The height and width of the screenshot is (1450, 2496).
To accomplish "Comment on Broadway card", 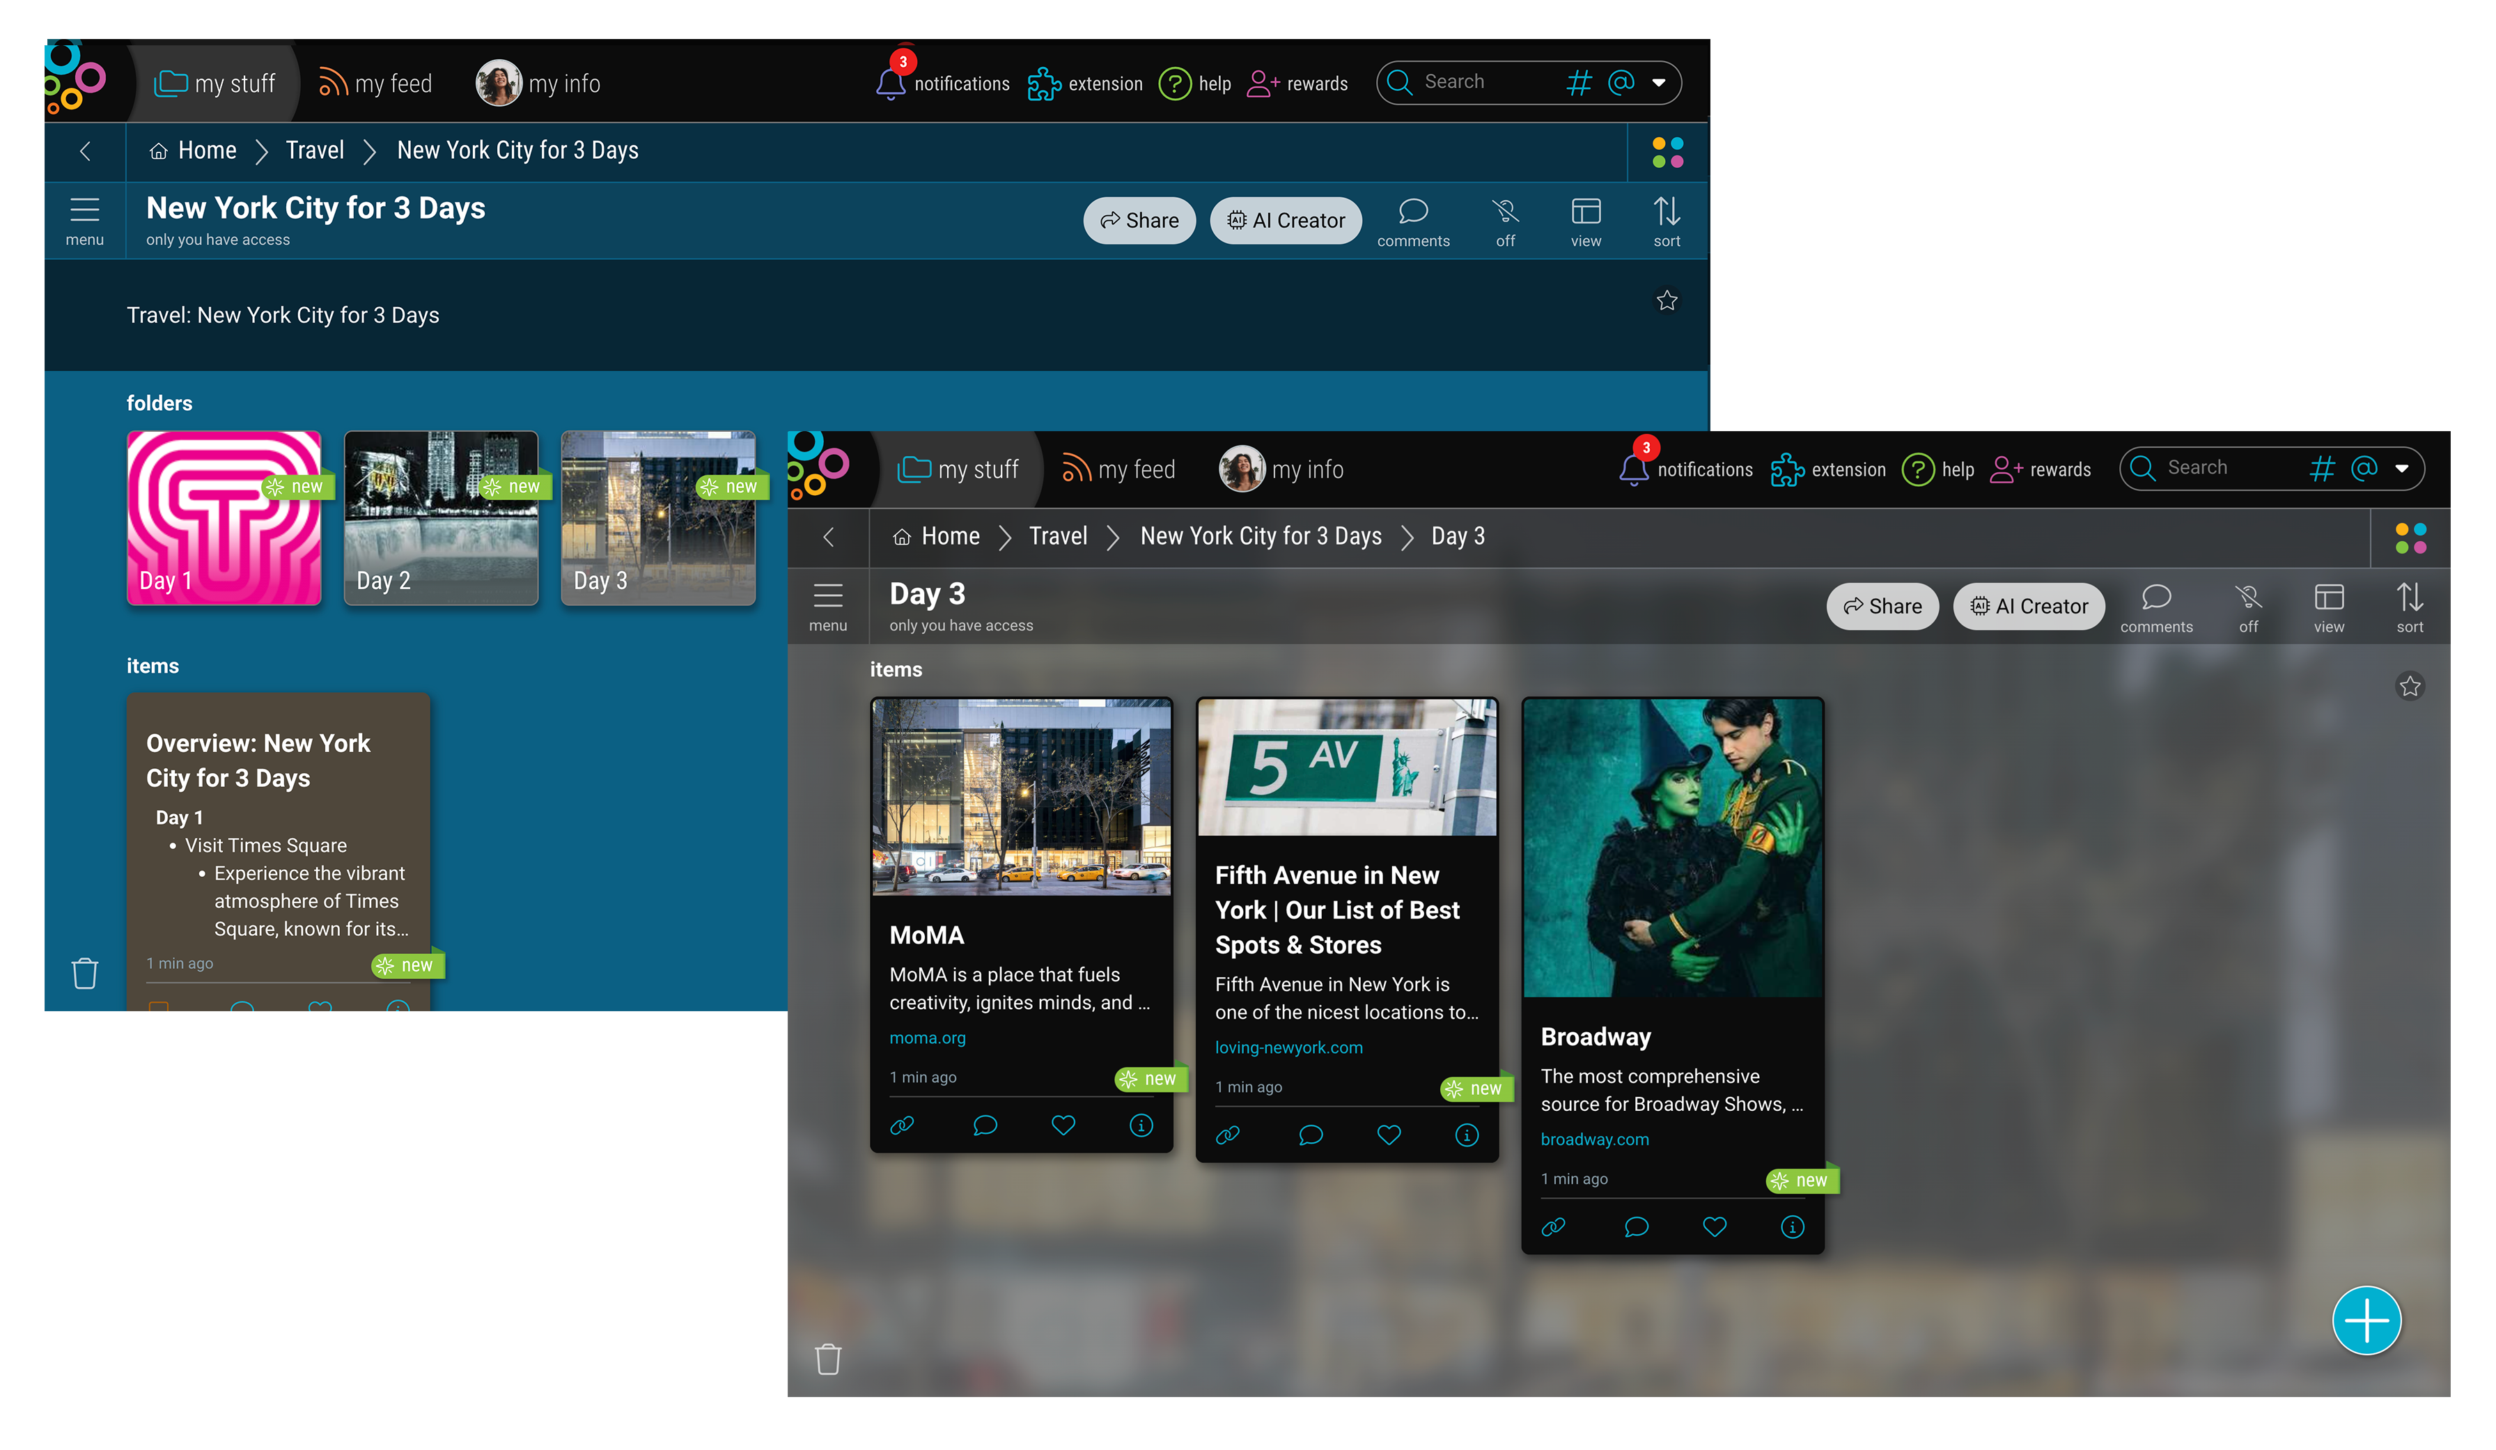I will click(x=1635, y=1226).
